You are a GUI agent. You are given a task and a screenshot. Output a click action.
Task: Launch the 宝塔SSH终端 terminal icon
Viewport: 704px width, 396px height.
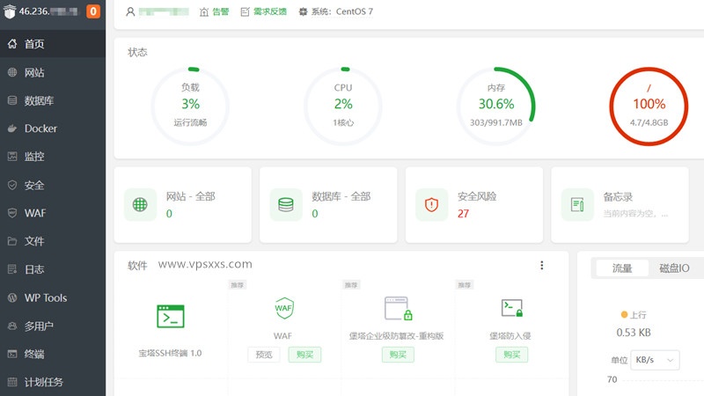[x=171, y=316]
